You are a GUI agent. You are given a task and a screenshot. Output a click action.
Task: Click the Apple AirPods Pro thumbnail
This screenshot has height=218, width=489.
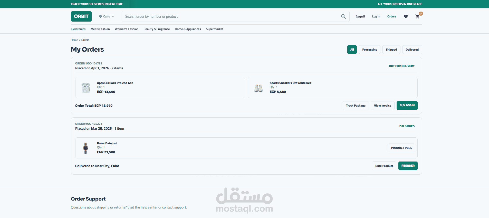pos(86,88)
